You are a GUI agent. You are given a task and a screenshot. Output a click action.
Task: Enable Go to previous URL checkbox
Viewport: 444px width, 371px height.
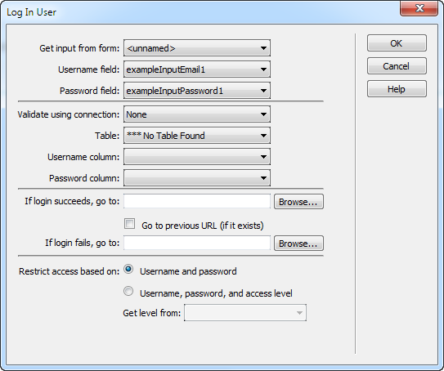(129, 224)
